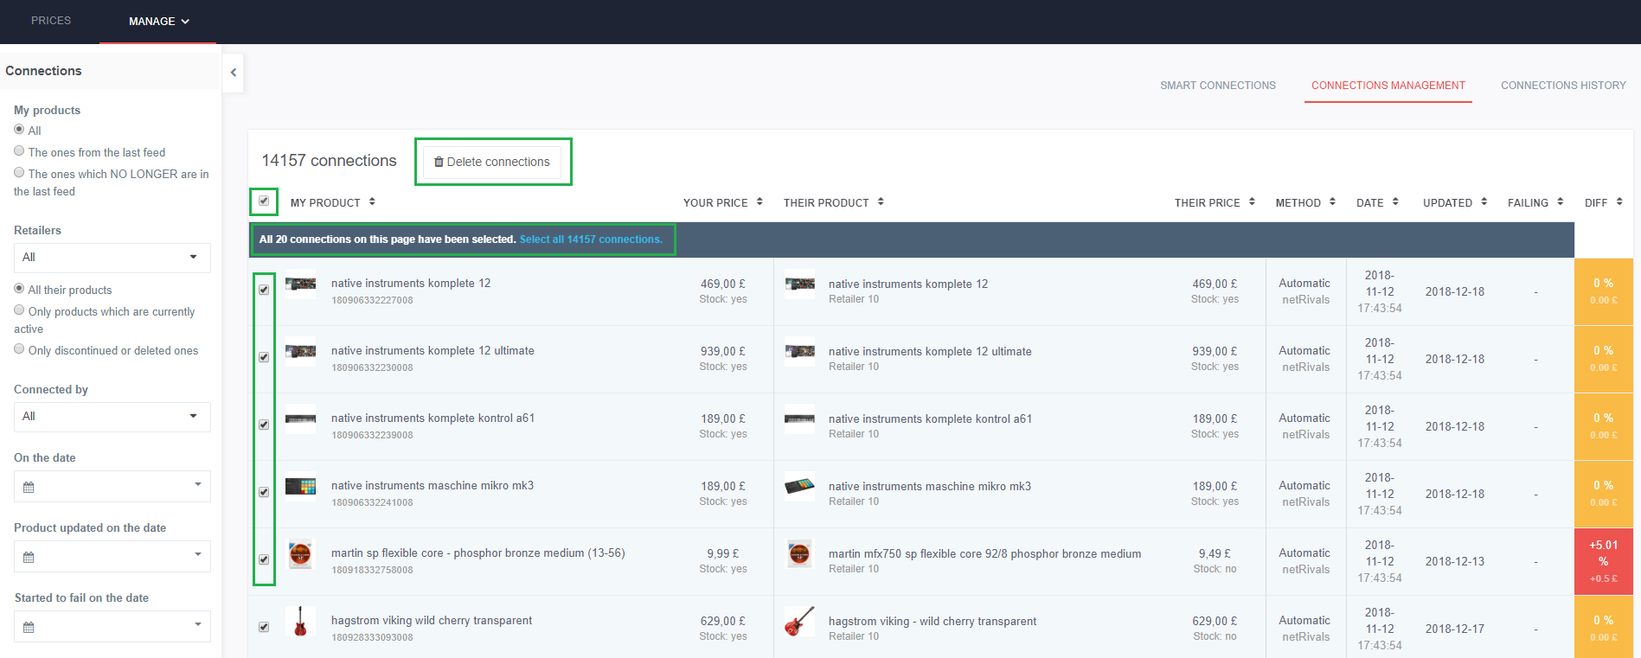The image size is (1641, 658).
Task: Switch to Connections History tab
Action: pos(1563,86)
